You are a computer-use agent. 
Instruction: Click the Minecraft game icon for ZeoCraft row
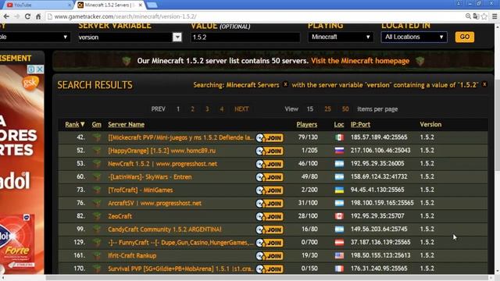click(x=97, y=216)
